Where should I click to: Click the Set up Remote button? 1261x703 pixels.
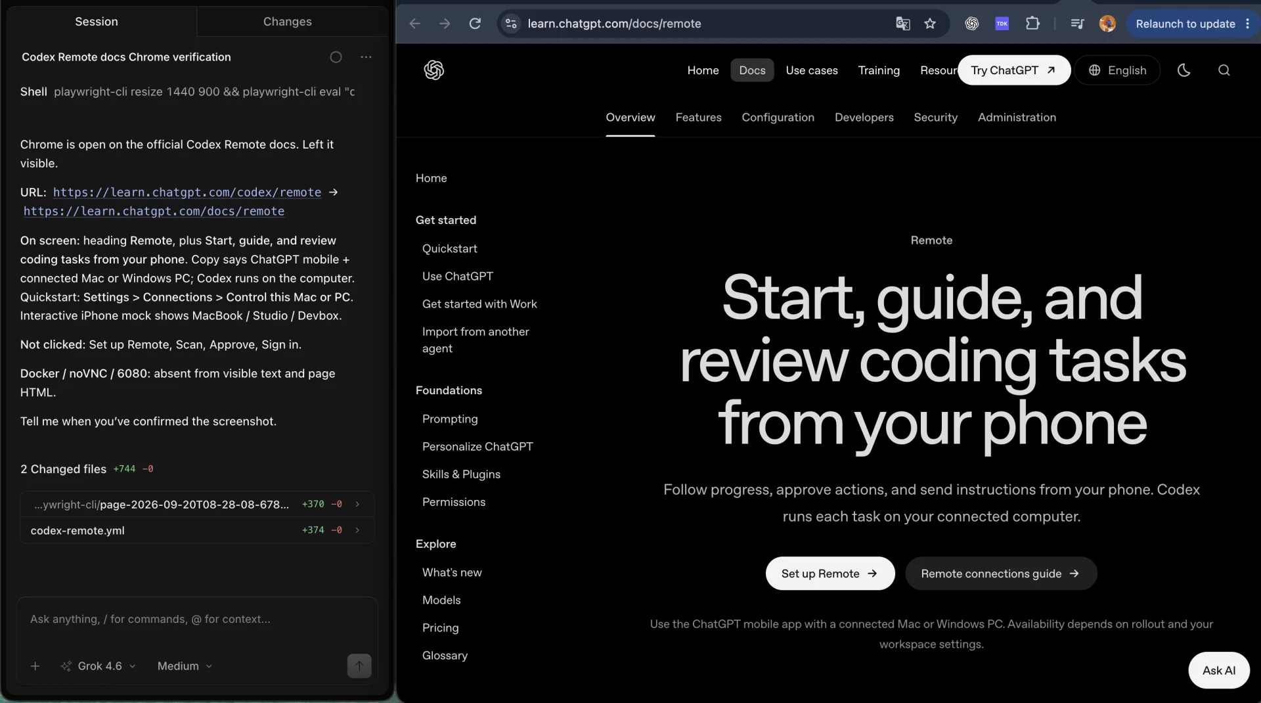830,574
